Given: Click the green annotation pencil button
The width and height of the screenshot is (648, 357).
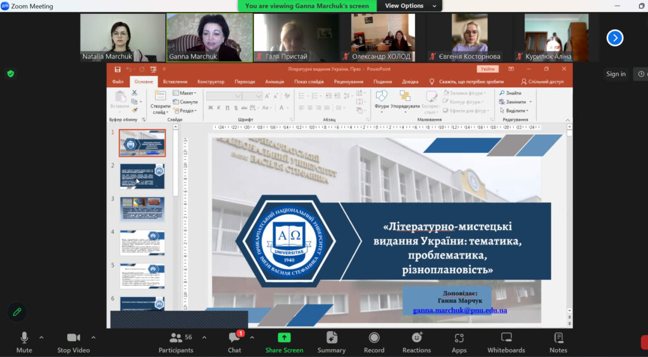Looking at the screenshot, I should coord(17,312).
